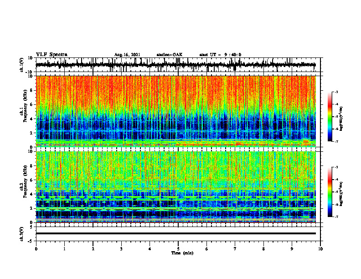
Task: Click the ch.2 PSD color scale bar
Action: click(x=330, y=192)
